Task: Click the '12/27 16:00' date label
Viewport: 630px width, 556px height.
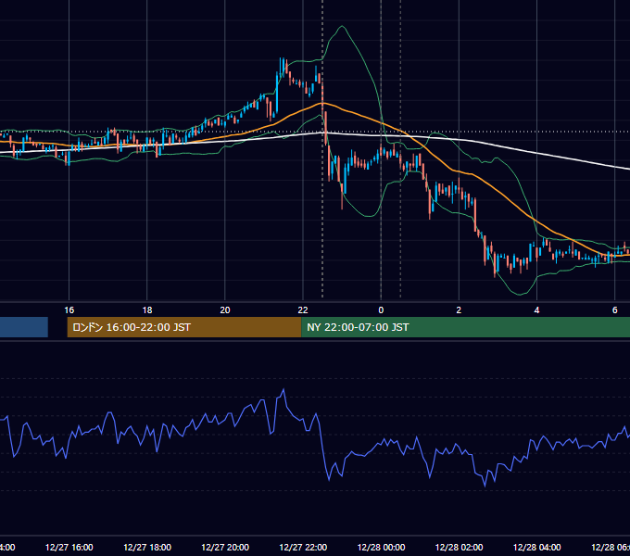Action: tap(69, 547)
